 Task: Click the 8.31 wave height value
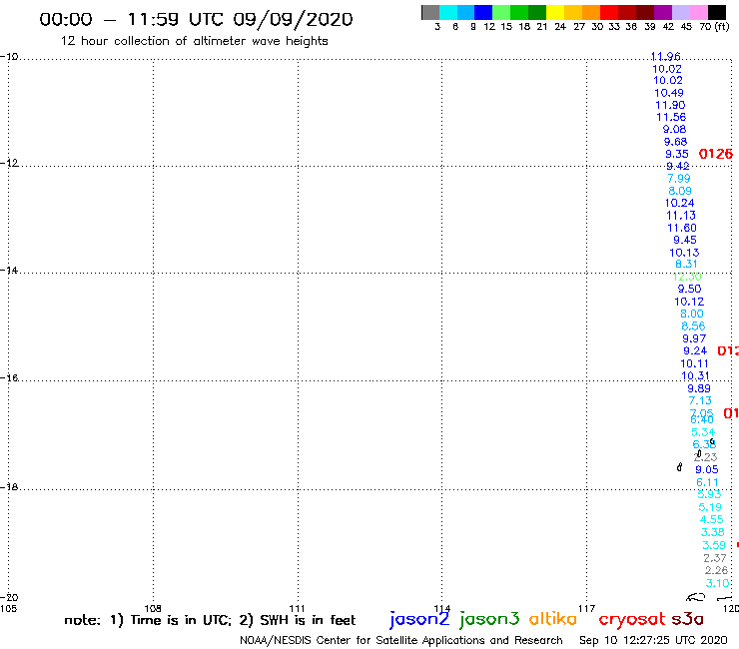point(686,265)
